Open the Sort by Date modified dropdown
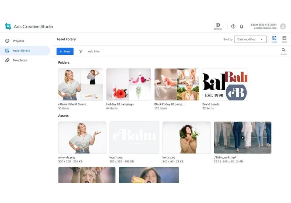Viewport: 291px width, 203px height. pos(250,39)
